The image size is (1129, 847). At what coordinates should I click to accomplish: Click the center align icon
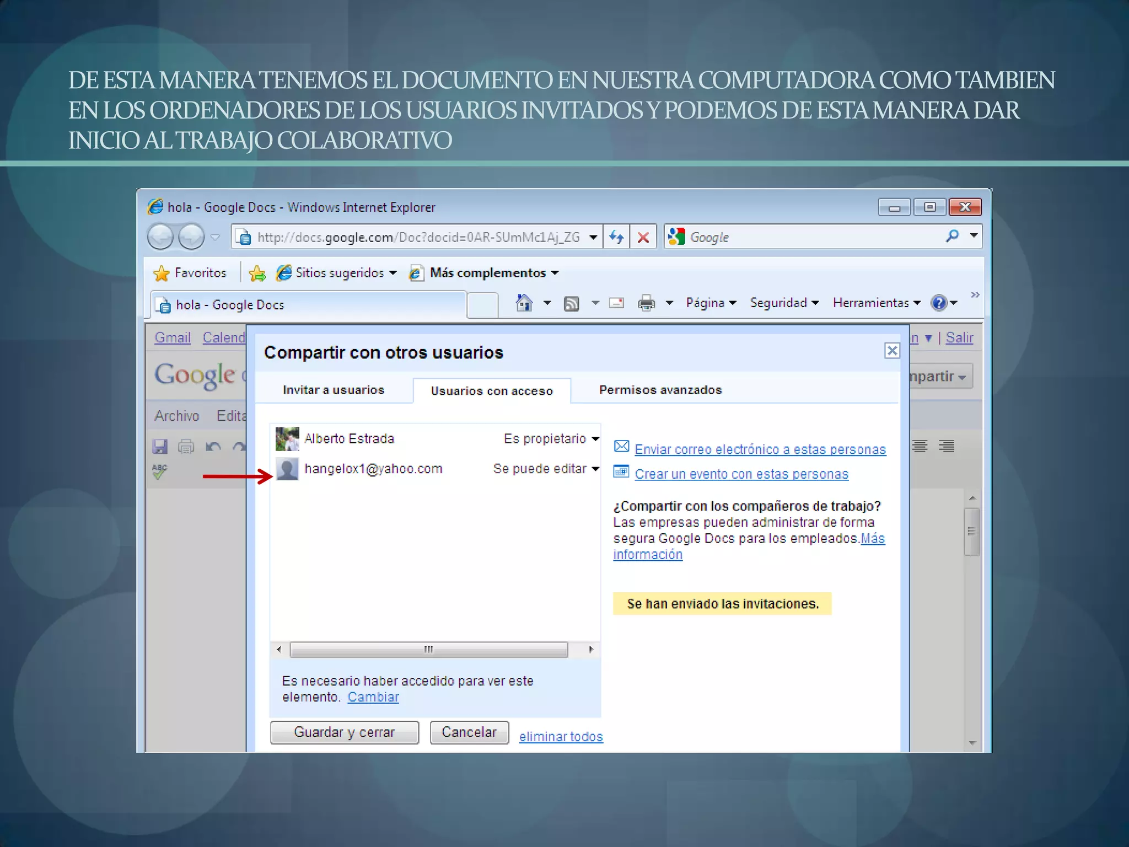pos(920,446)
